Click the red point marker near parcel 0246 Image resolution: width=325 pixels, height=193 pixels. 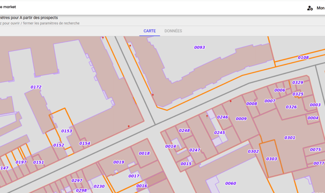click(x=207, y=116)
